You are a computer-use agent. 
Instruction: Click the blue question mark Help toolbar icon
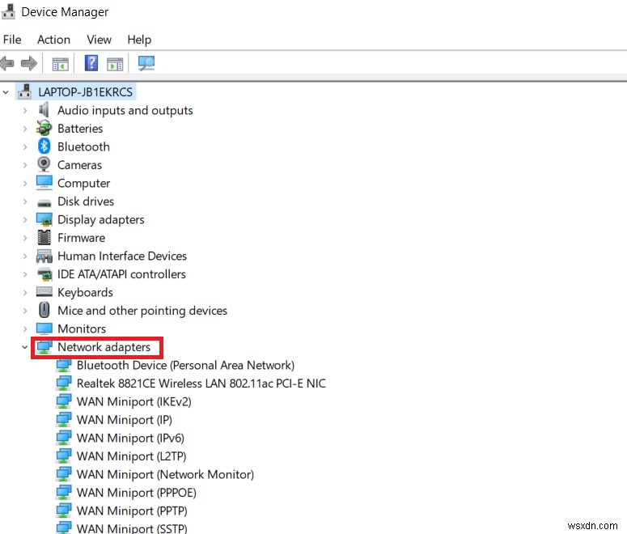coord(91,63)
